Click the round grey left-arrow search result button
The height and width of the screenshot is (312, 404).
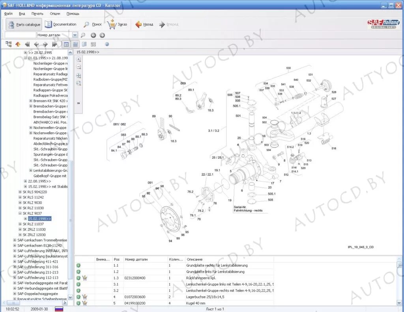pos(93,35)
